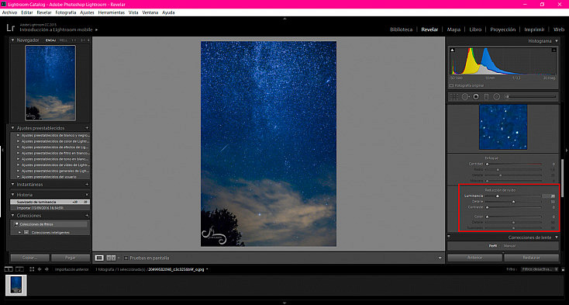Select the spot removal tool
Viewport: 569px width, 305px height.
466,96
